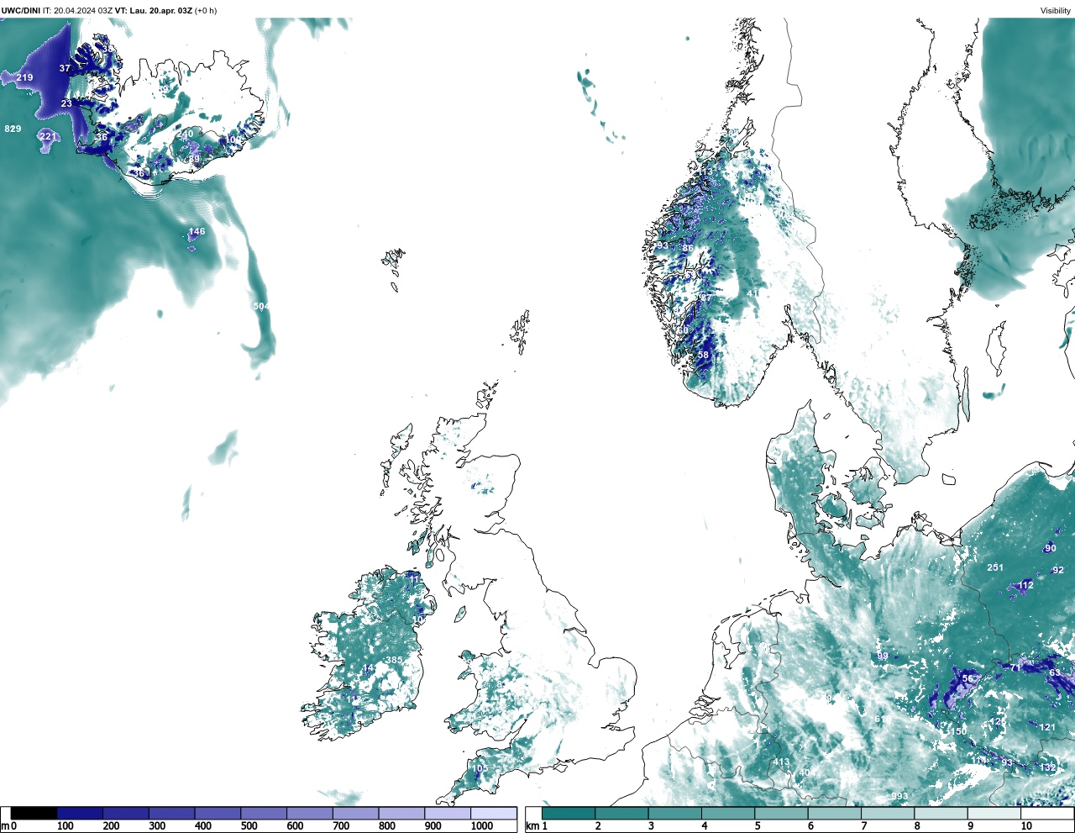Click the "105" value over Cornwall
Viewport: 1075px width, 833px height.
tap(480, 768)
